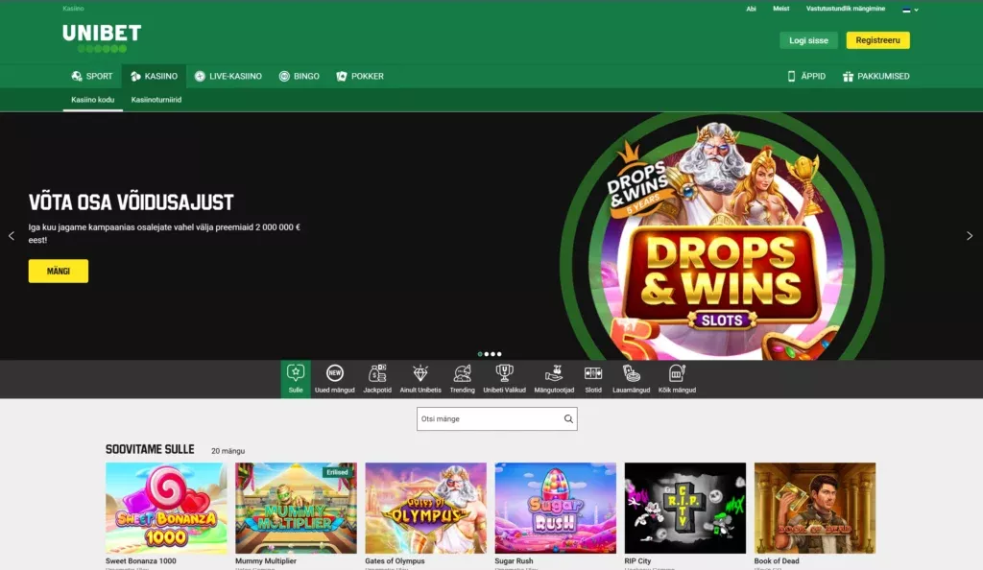
Task: Select the second carousel pagination dot
Action: pos(486,353)
